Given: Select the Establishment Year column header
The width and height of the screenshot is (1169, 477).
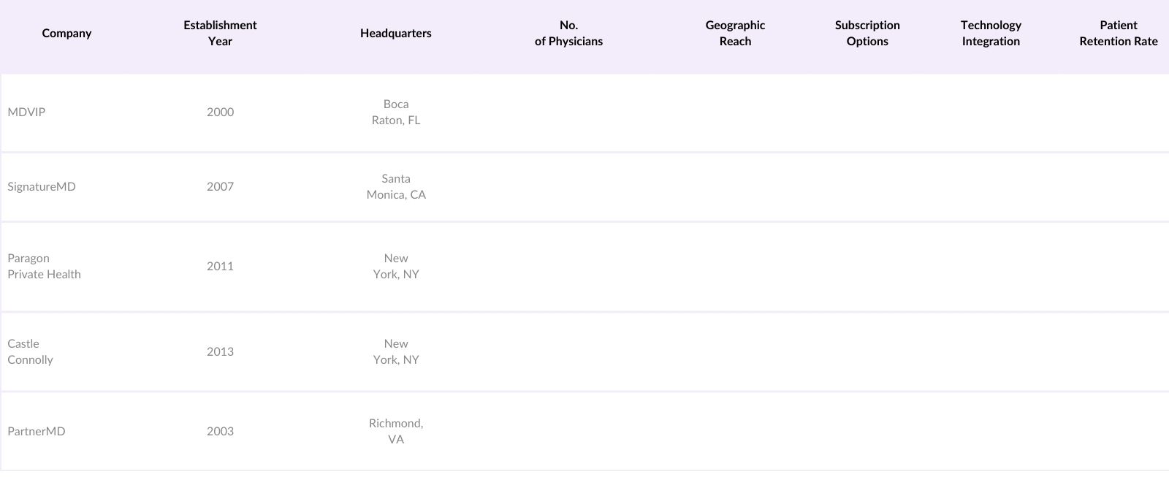Looking at the screenshot, I should tap(220, 34).
